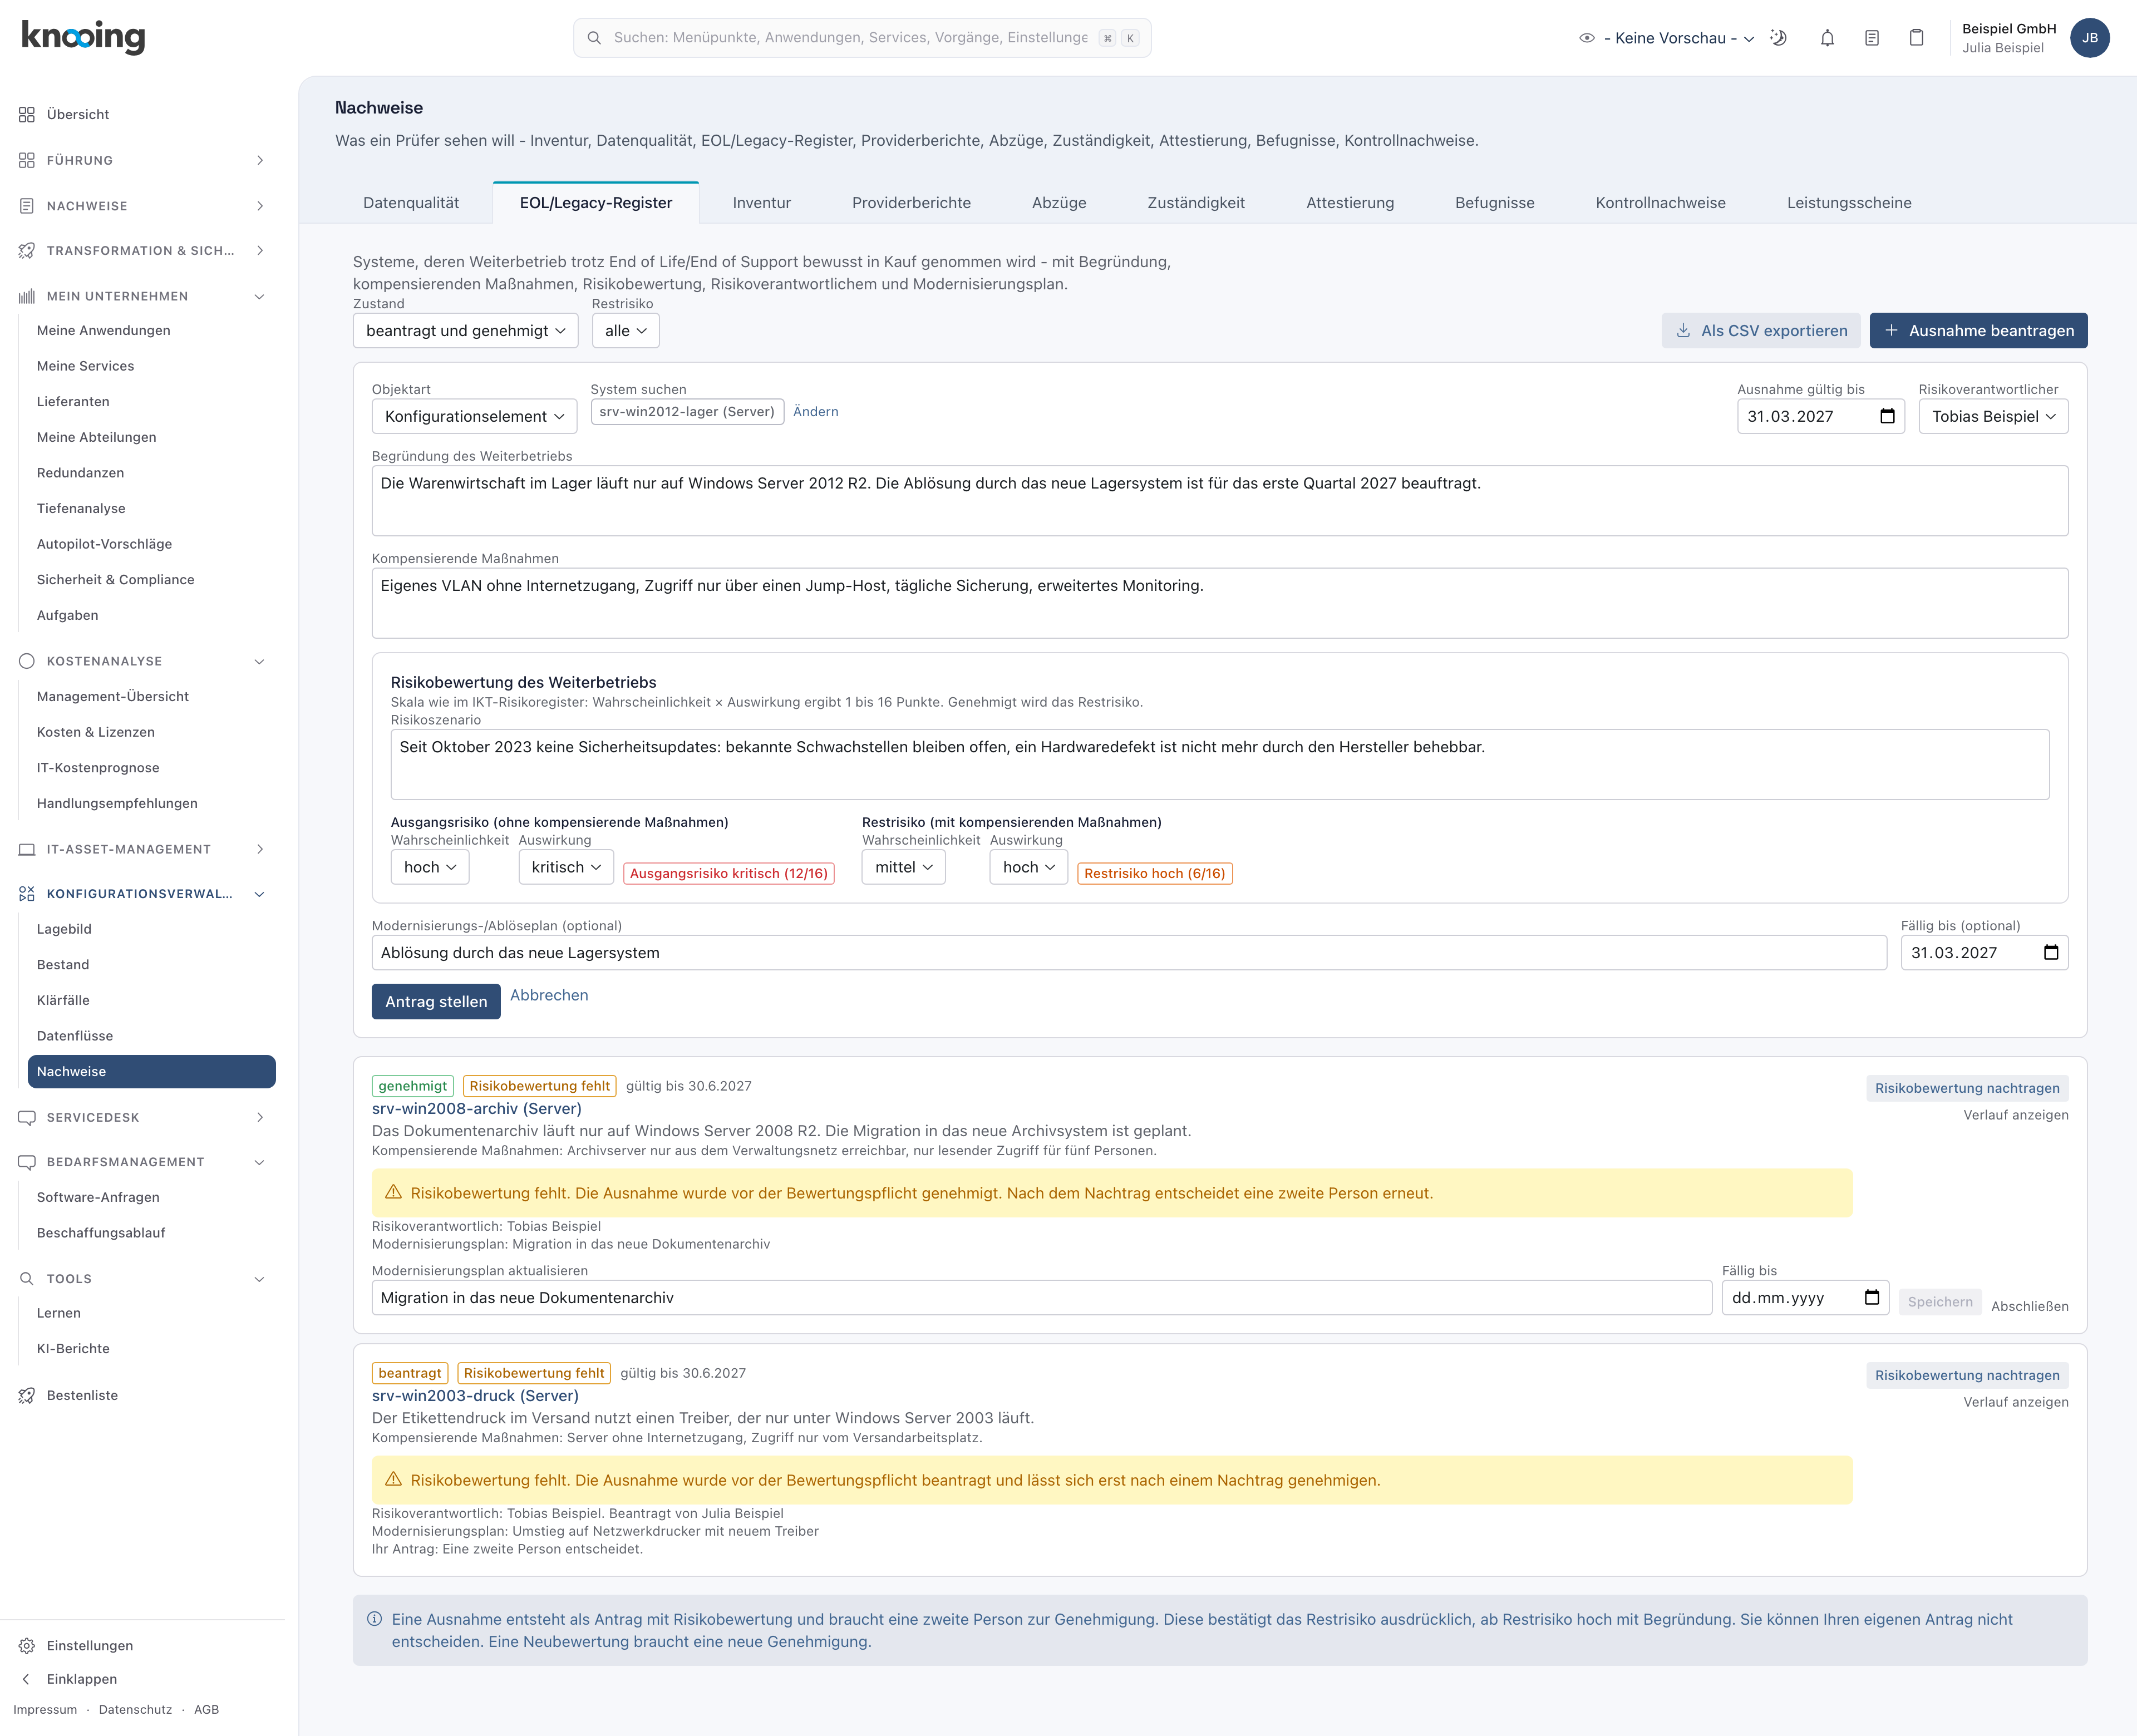Open calendar picker for Ausnahme gültig bis
Viewport: 2137px width, 1736px height.
coord(1887,416)
